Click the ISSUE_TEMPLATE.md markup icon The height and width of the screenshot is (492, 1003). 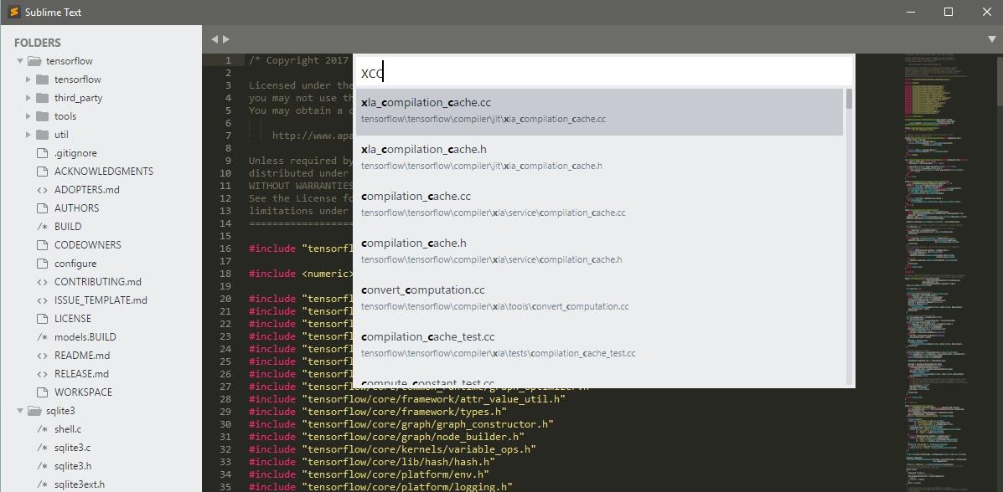(x=42, y=300)
